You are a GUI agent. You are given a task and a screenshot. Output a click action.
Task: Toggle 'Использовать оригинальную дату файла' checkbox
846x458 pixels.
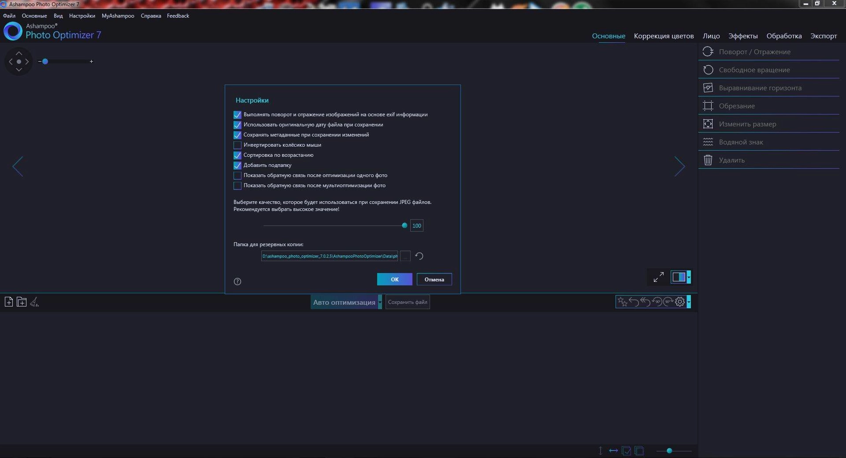click(x=237, y=125)
